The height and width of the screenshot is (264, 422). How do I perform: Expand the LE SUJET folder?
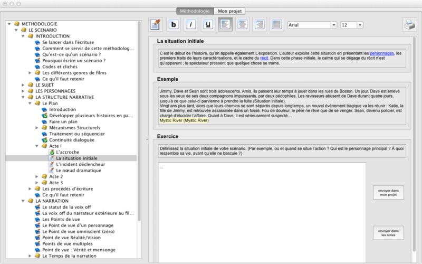click(23, 85)
